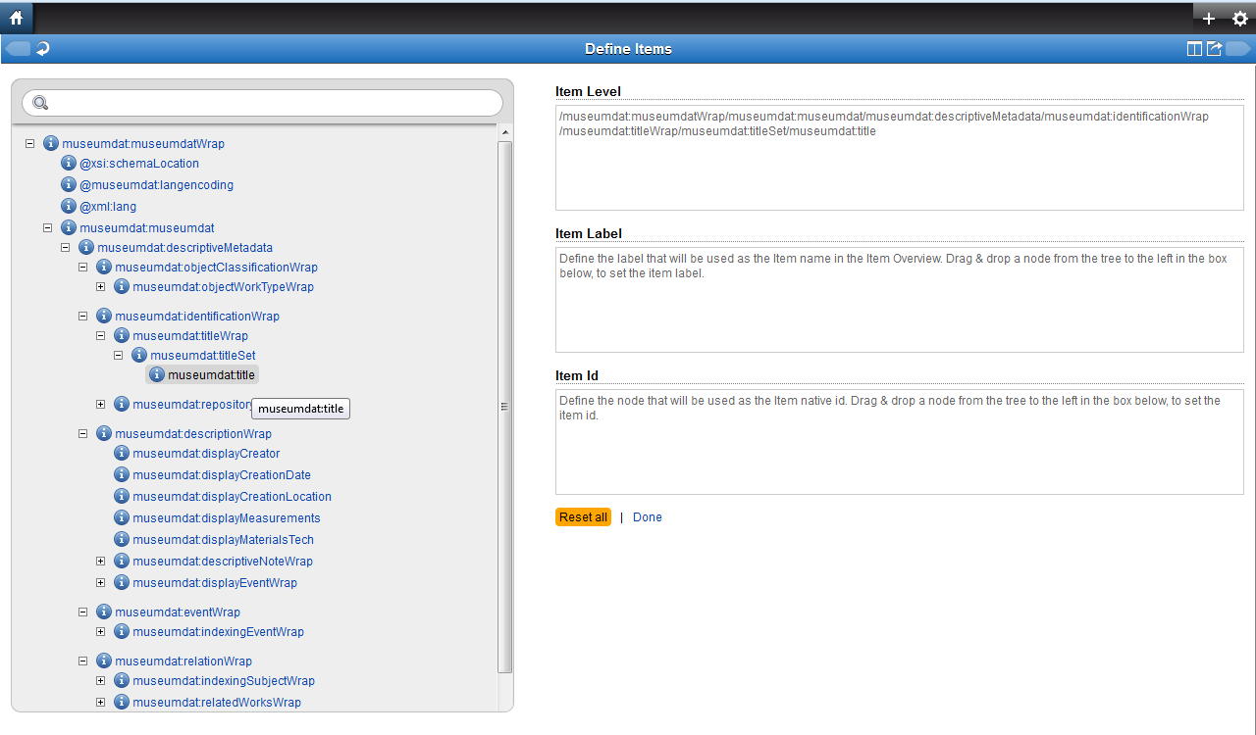Click the forward arrow panel button
The image size is (1256, 735).
(x=1237, y=49)
